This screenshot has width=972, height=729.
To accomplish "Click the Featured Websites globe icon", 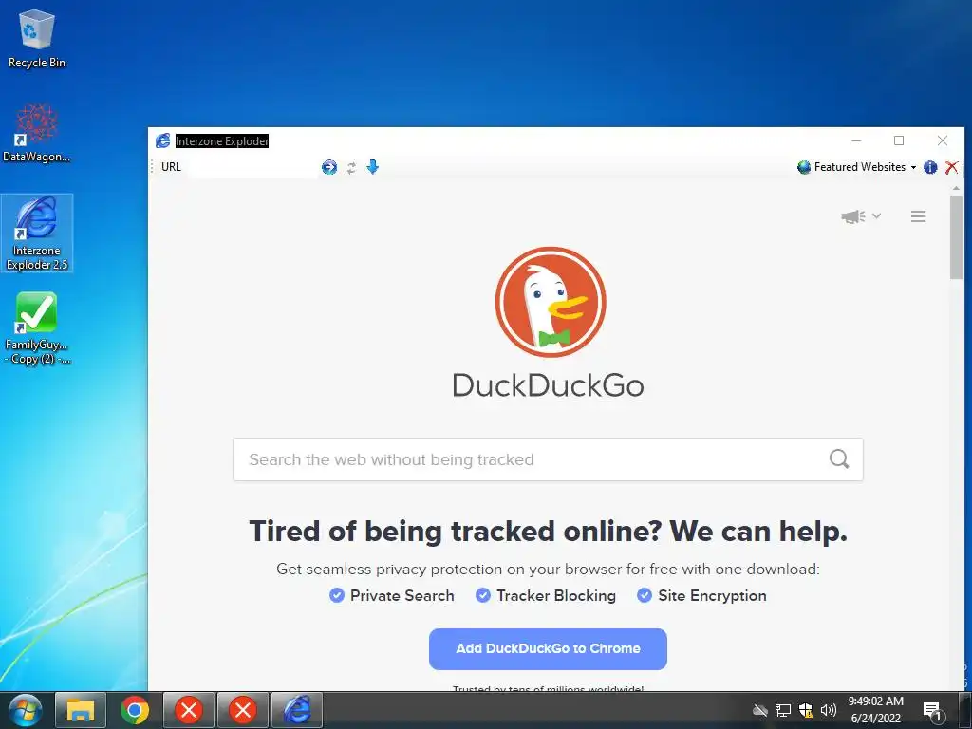I will 804,167.
